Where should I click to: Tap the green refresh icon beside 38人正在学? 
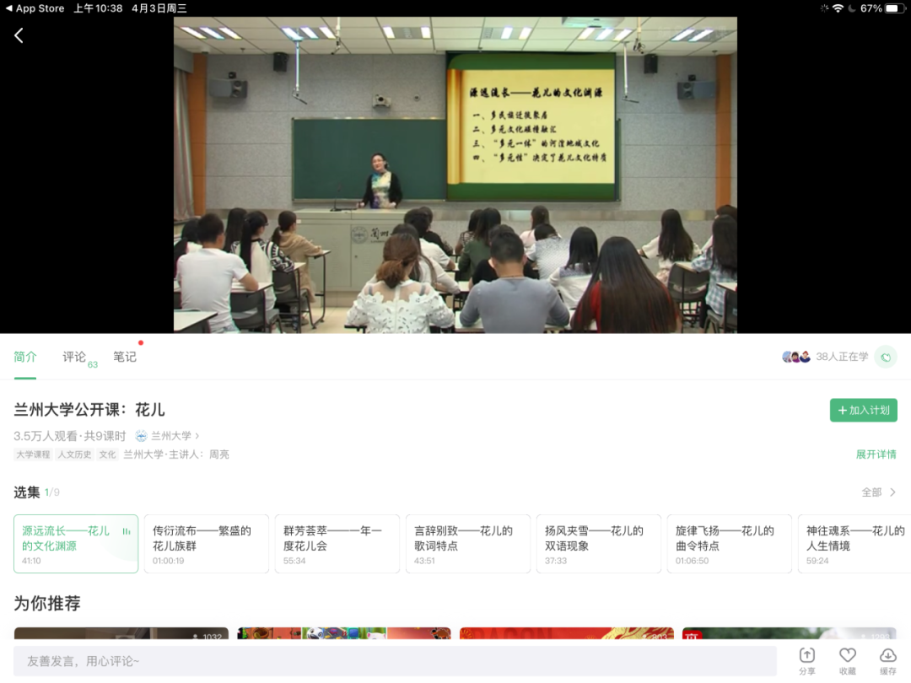tap(886, 358)
